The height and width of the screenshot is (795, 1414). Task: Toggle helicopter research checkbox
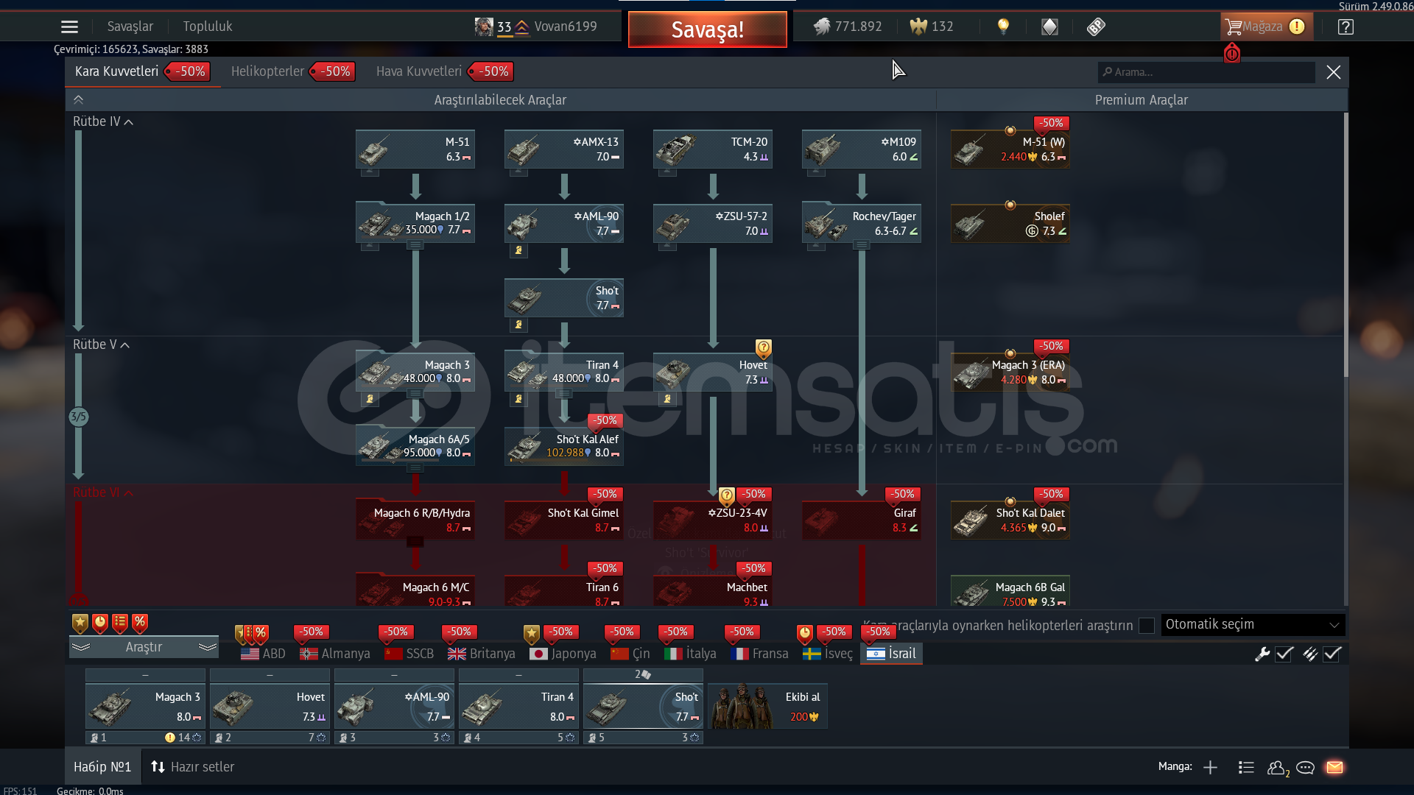click(1146, 626)
